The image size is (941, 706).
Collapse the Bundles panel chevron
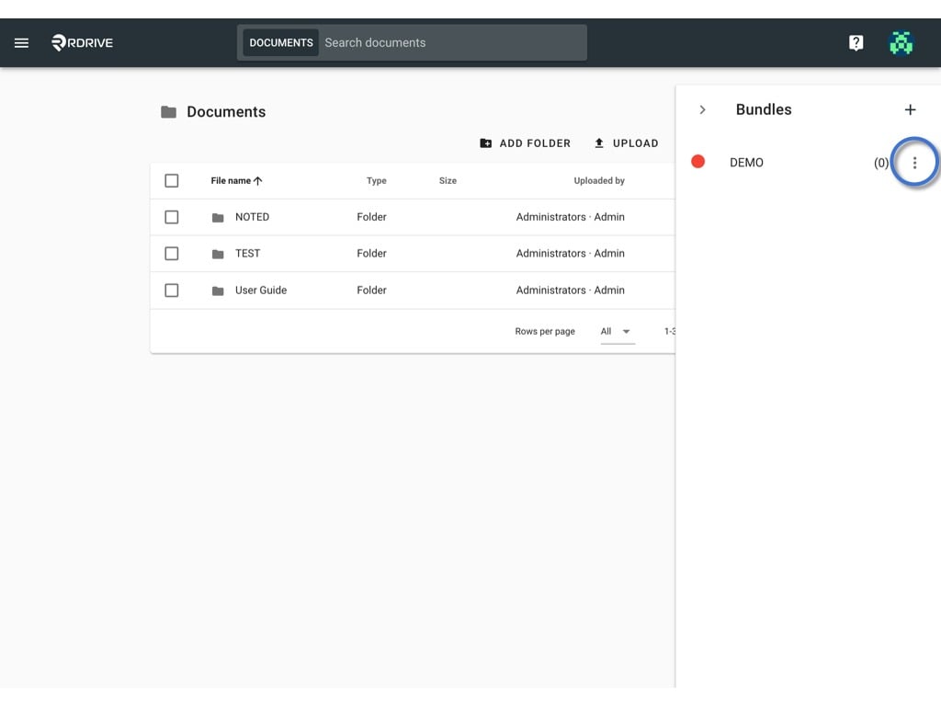click(x=702, y=110)
